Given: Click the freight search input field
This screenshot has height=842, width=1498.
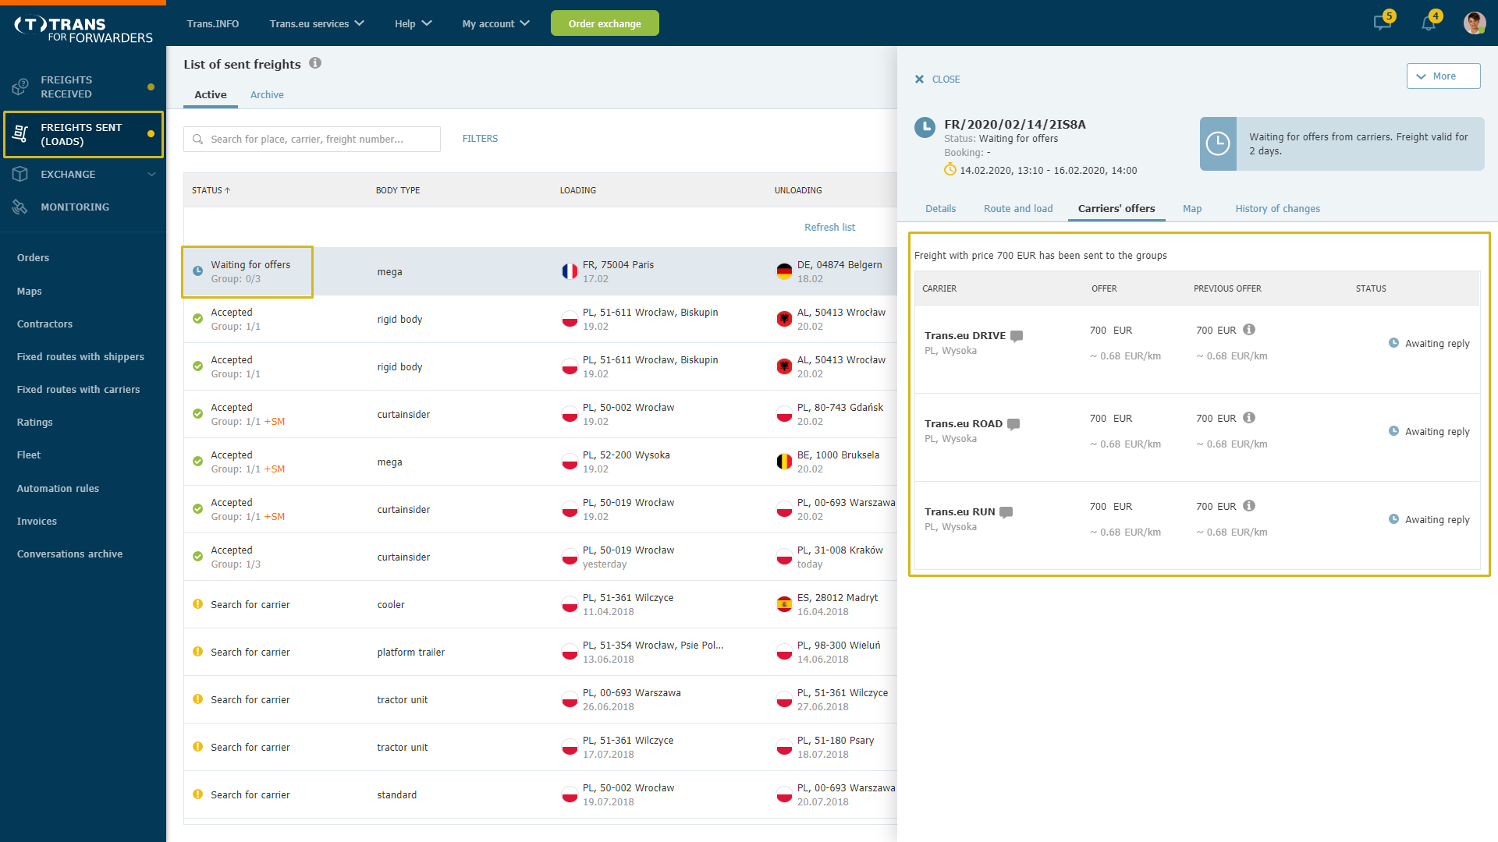Looking at the screenshot, I should point(312,139).
